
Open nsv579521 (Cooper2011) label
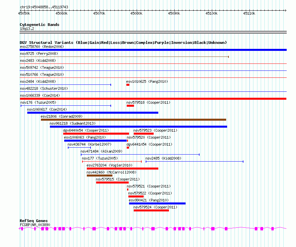click(x=149, y=186)
